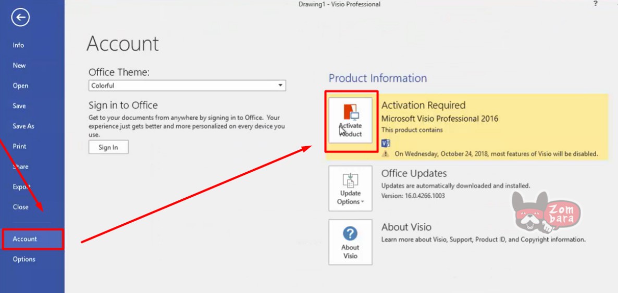The height and width of the screenshot is (293, 618).
Task: Click the October 24, 2018 warning message
Action: click(496, 154)
